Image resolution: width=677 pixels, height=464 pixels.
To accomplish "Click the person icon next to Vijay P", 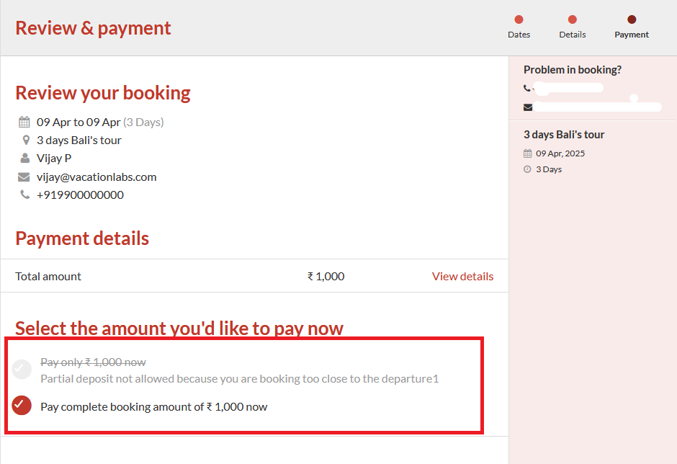I will point(25,158).
